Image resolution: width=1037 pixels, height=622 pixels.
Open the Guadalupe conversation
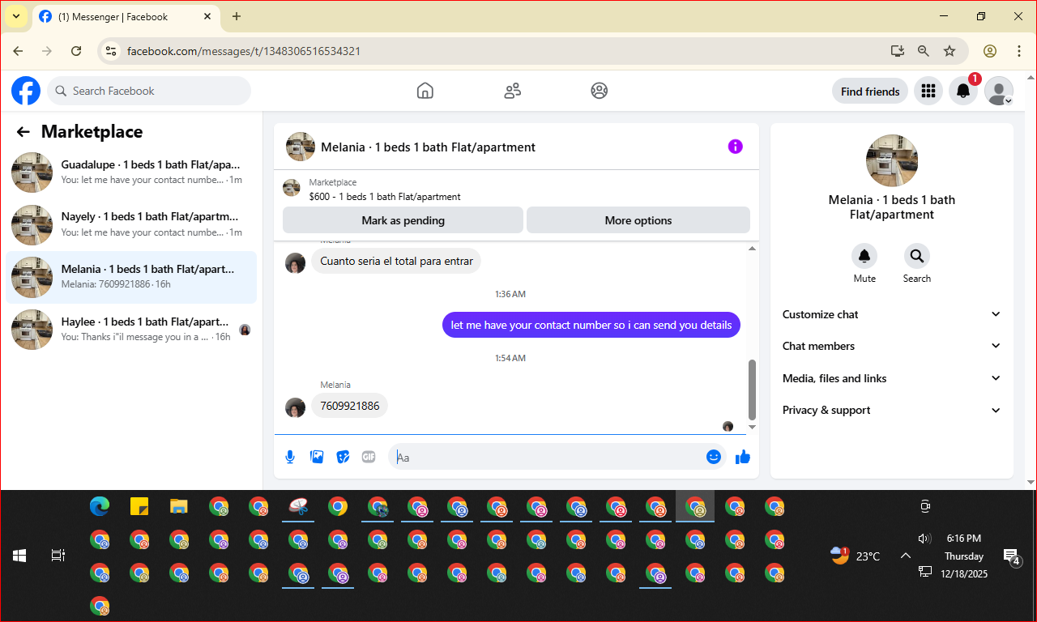pyautogui.click(x=131, y=172)
